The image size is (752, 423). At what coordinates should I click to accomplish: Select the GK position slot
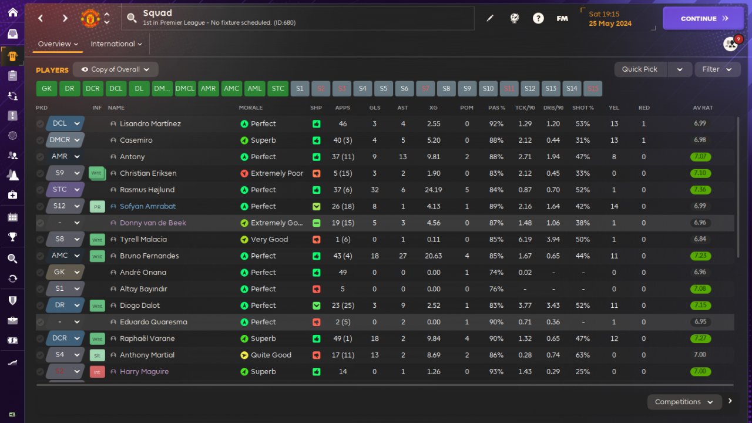pyautogui.click(x=47, y=89)
